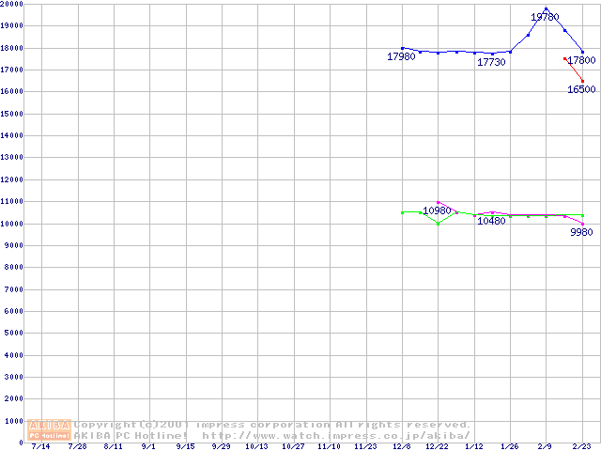Screen dimensions: 601x451
Task: Click the 12000 y-axis label
Action: [x=12, y=179]
